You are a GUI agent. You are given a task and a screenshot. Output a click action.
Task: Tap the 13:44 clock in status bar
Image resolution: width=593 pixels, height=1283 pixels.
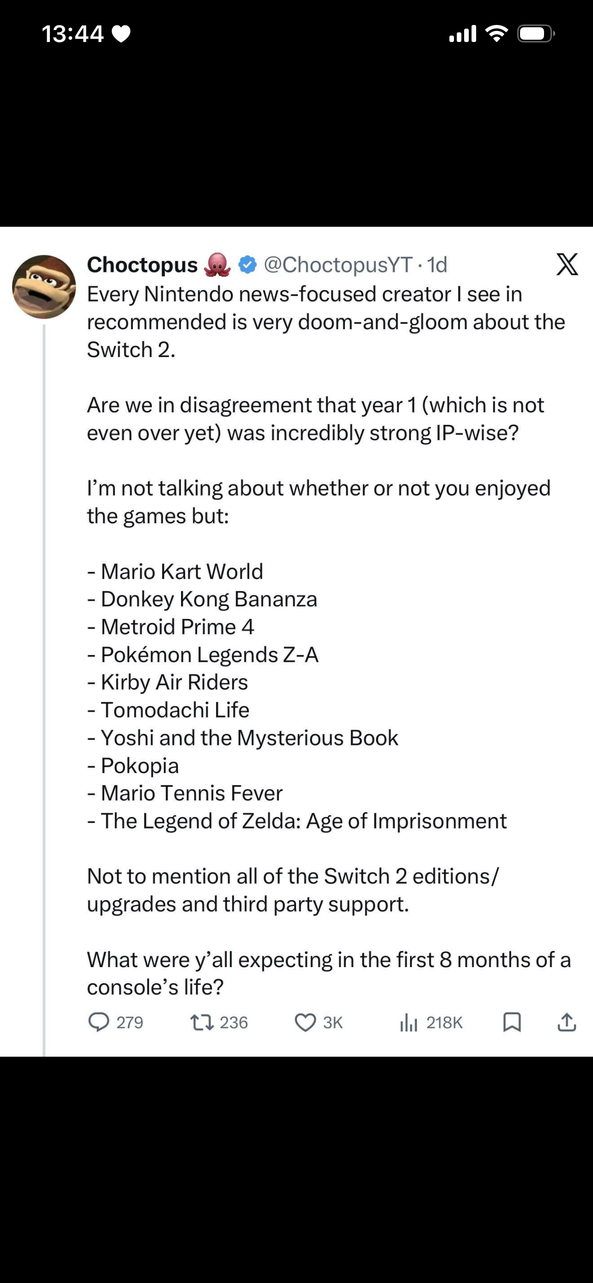(73, 34)
